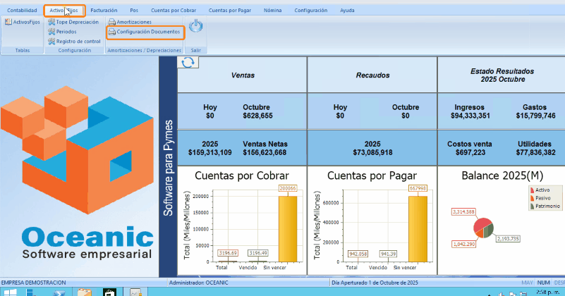Open Configuración Documentos
Screen dimensions: 565x296
coord(144,32)
